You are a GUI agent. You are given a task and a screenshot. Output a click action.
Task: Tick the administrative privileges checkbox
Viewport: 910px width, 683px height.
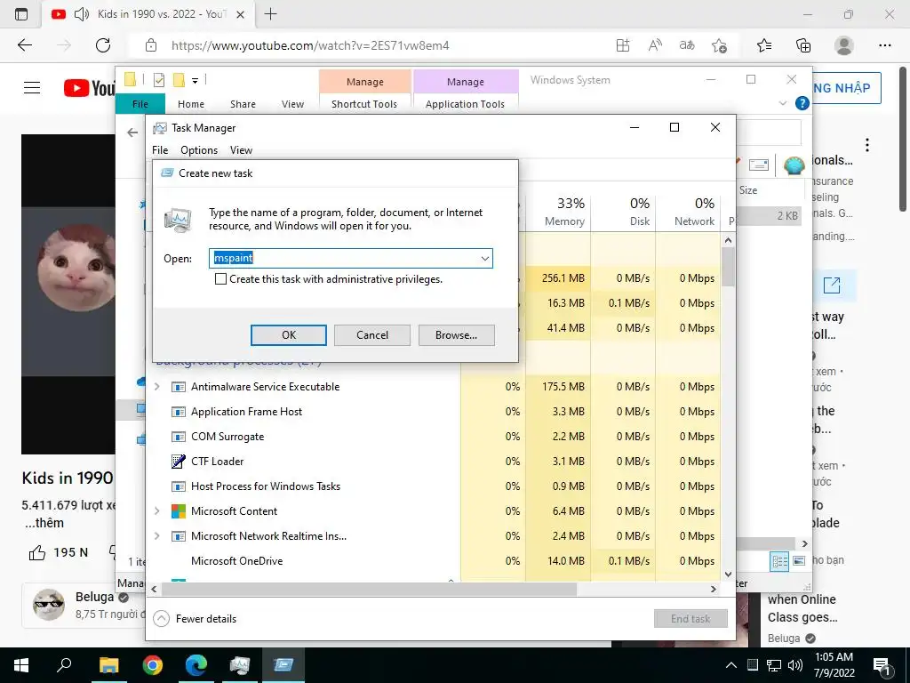(220, 278)
